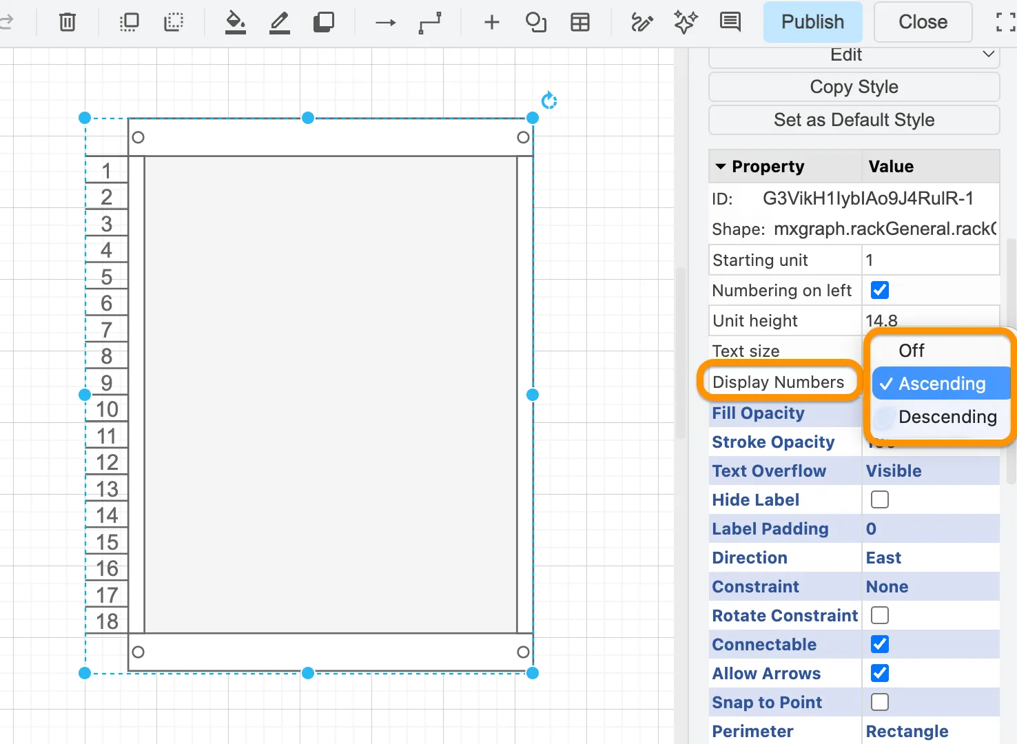Disable the Allow Arrows checkbox
Image resolution: width=1017 pixels, height=744 pixels.
click(880, 673)
